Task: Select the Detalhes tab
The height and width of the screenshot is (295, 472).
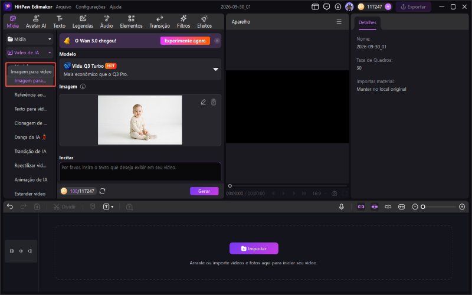Action: (367, 22)
